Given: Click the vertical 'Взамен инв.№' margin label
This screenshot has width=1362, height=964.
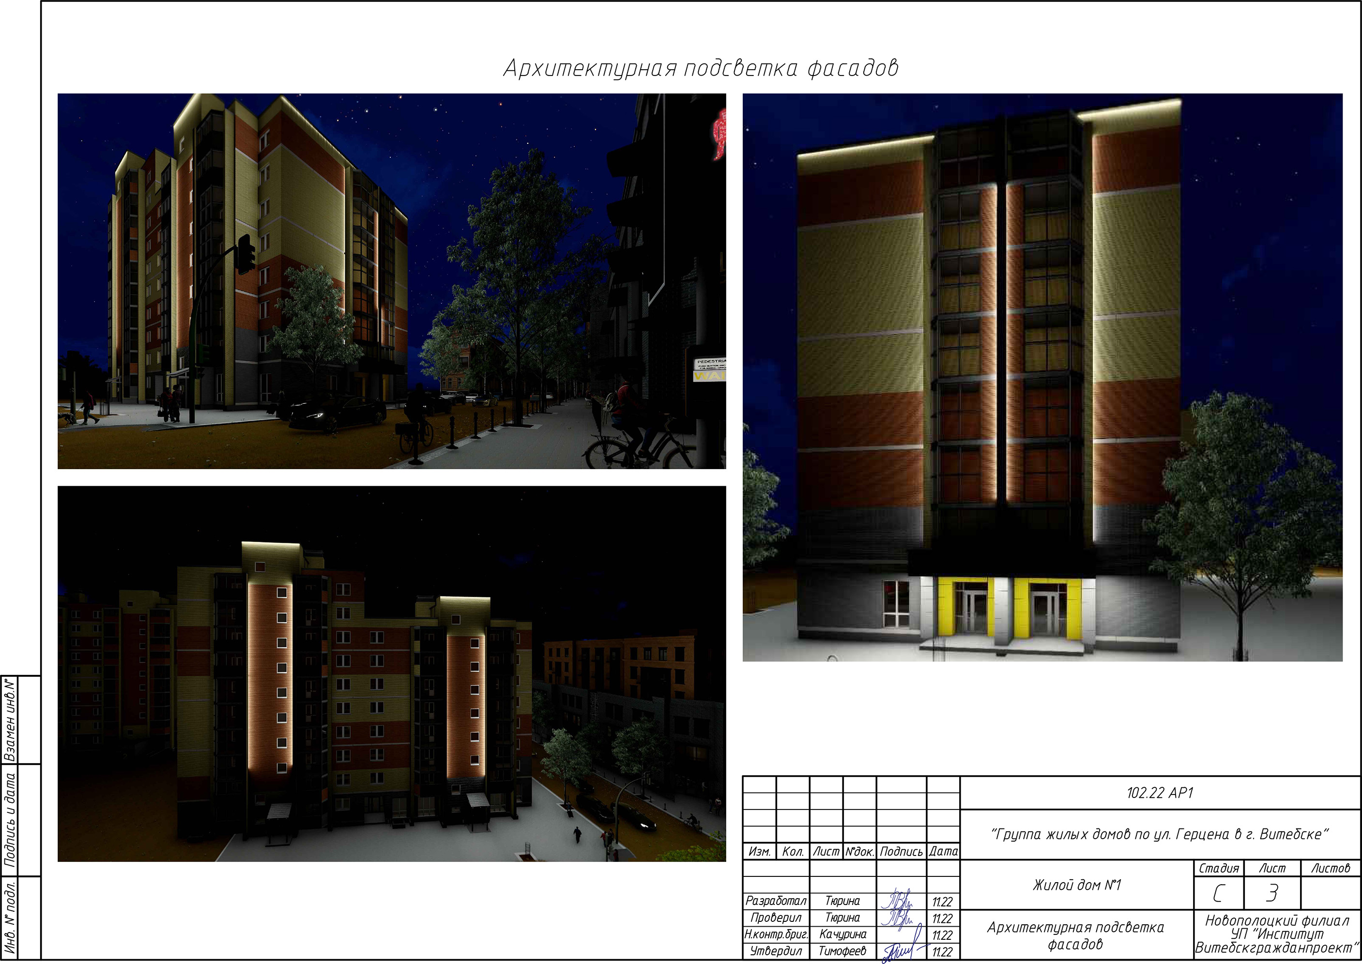Looking at the screenshot, I should 10,720.
